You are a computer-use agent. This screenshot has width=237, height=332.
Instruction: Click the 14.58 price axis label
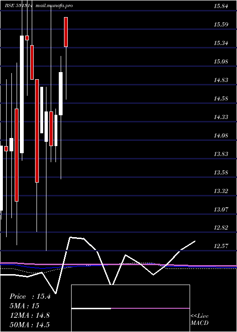click(x=221, y=99)
